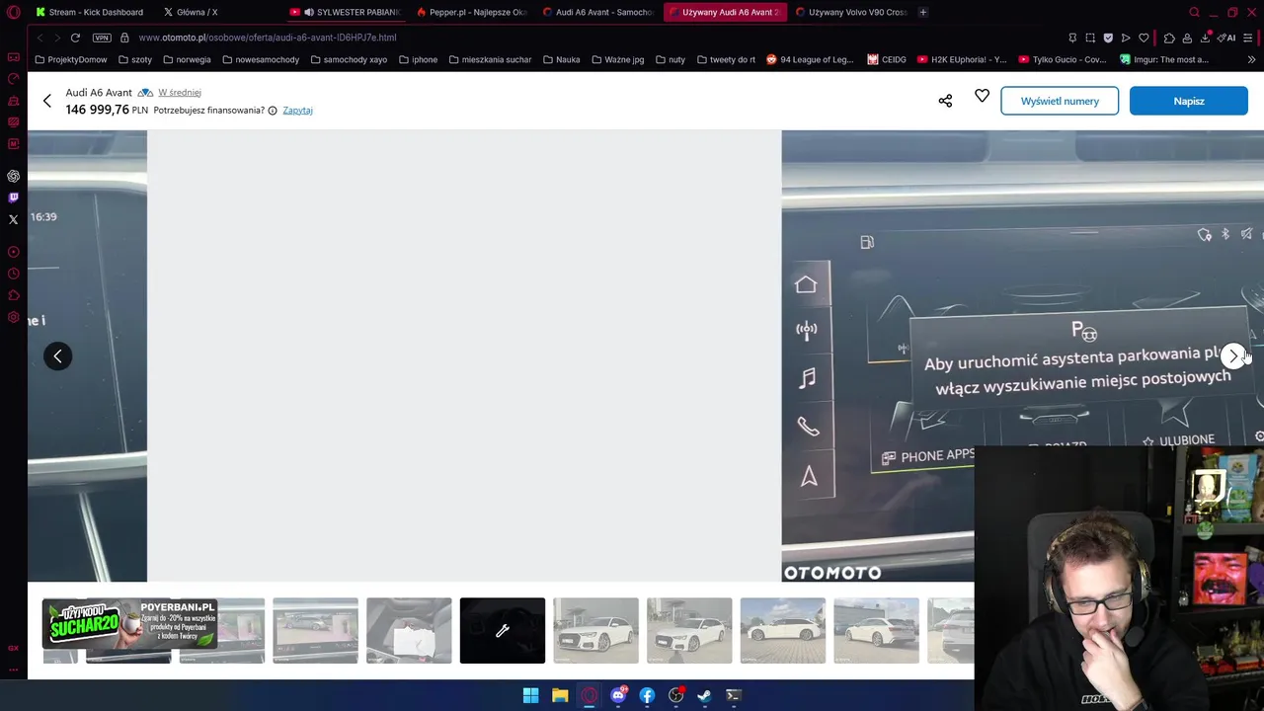Viewport: 1264px width, 711px height.
Task: Show the previous gallery photo
Action: click(x=57, y=355)
